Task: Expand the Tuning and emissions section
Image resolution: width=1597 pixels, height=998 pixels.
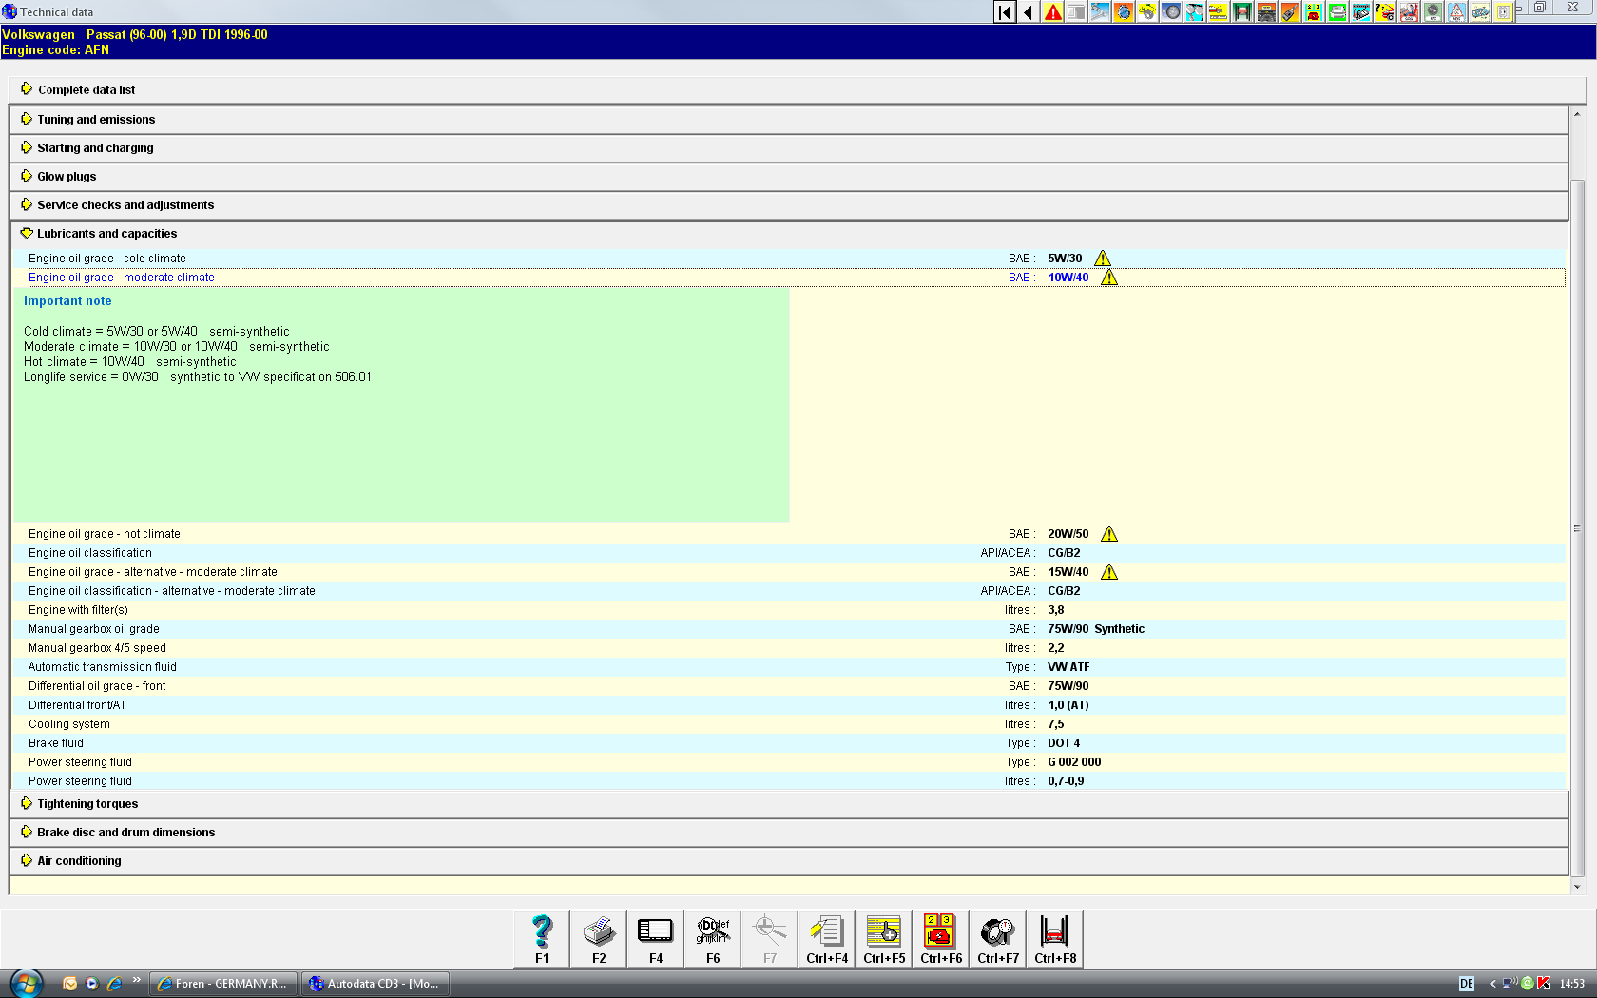Action: pos(96,120)
